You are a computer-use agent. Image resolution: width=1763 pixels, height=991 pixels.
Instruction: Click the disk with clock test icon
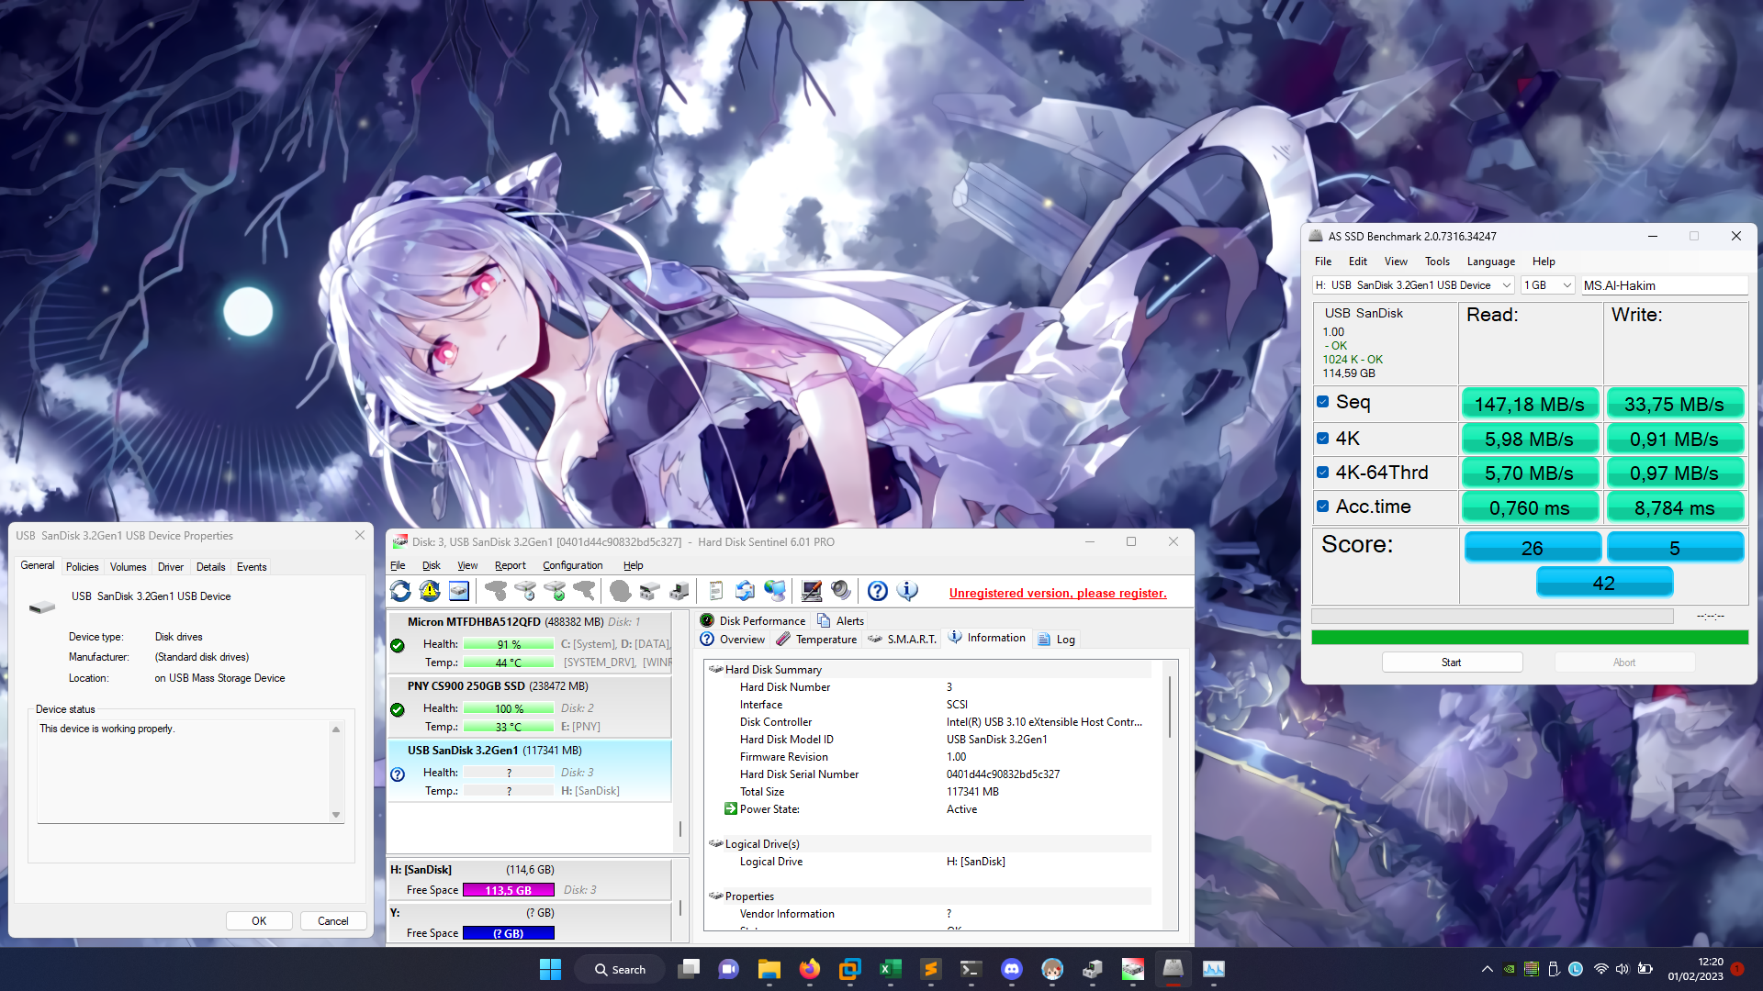pos(525,592)
